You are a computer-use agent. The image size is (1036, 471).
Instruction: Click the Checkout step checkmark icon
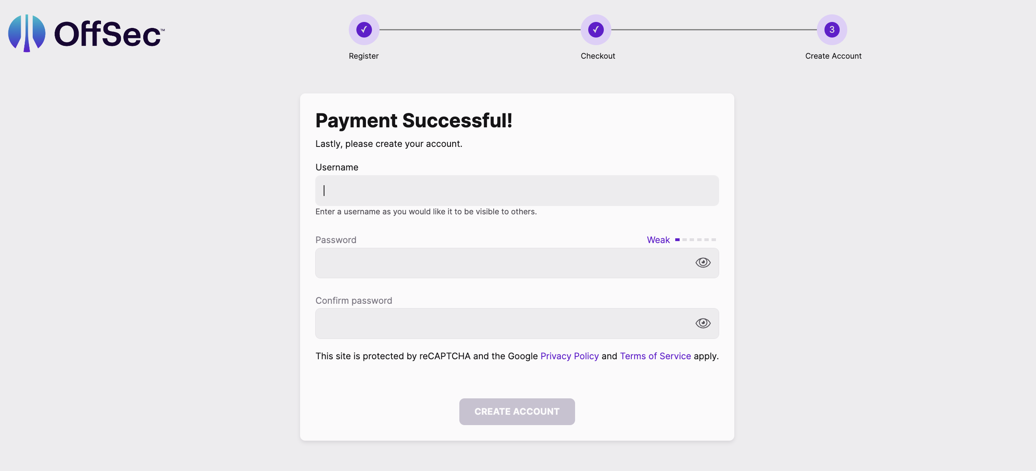(596, 30)
